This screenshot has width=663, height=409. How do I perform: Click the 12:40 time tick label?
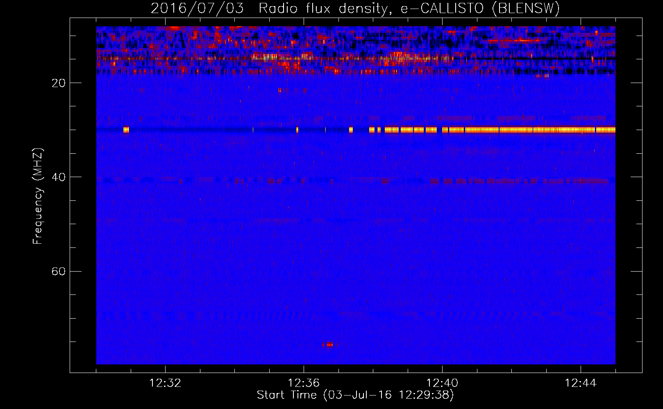442,383
